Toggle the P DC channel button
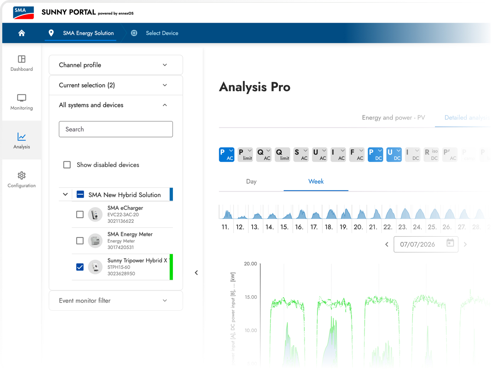Image resolution: width=493 pixels, height=371 pixels. [376, 155]
